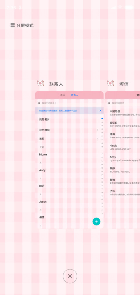Open Nicole message 'Let's eat out'
Viewport: 140px width, 295px height.
coord(124,147)
